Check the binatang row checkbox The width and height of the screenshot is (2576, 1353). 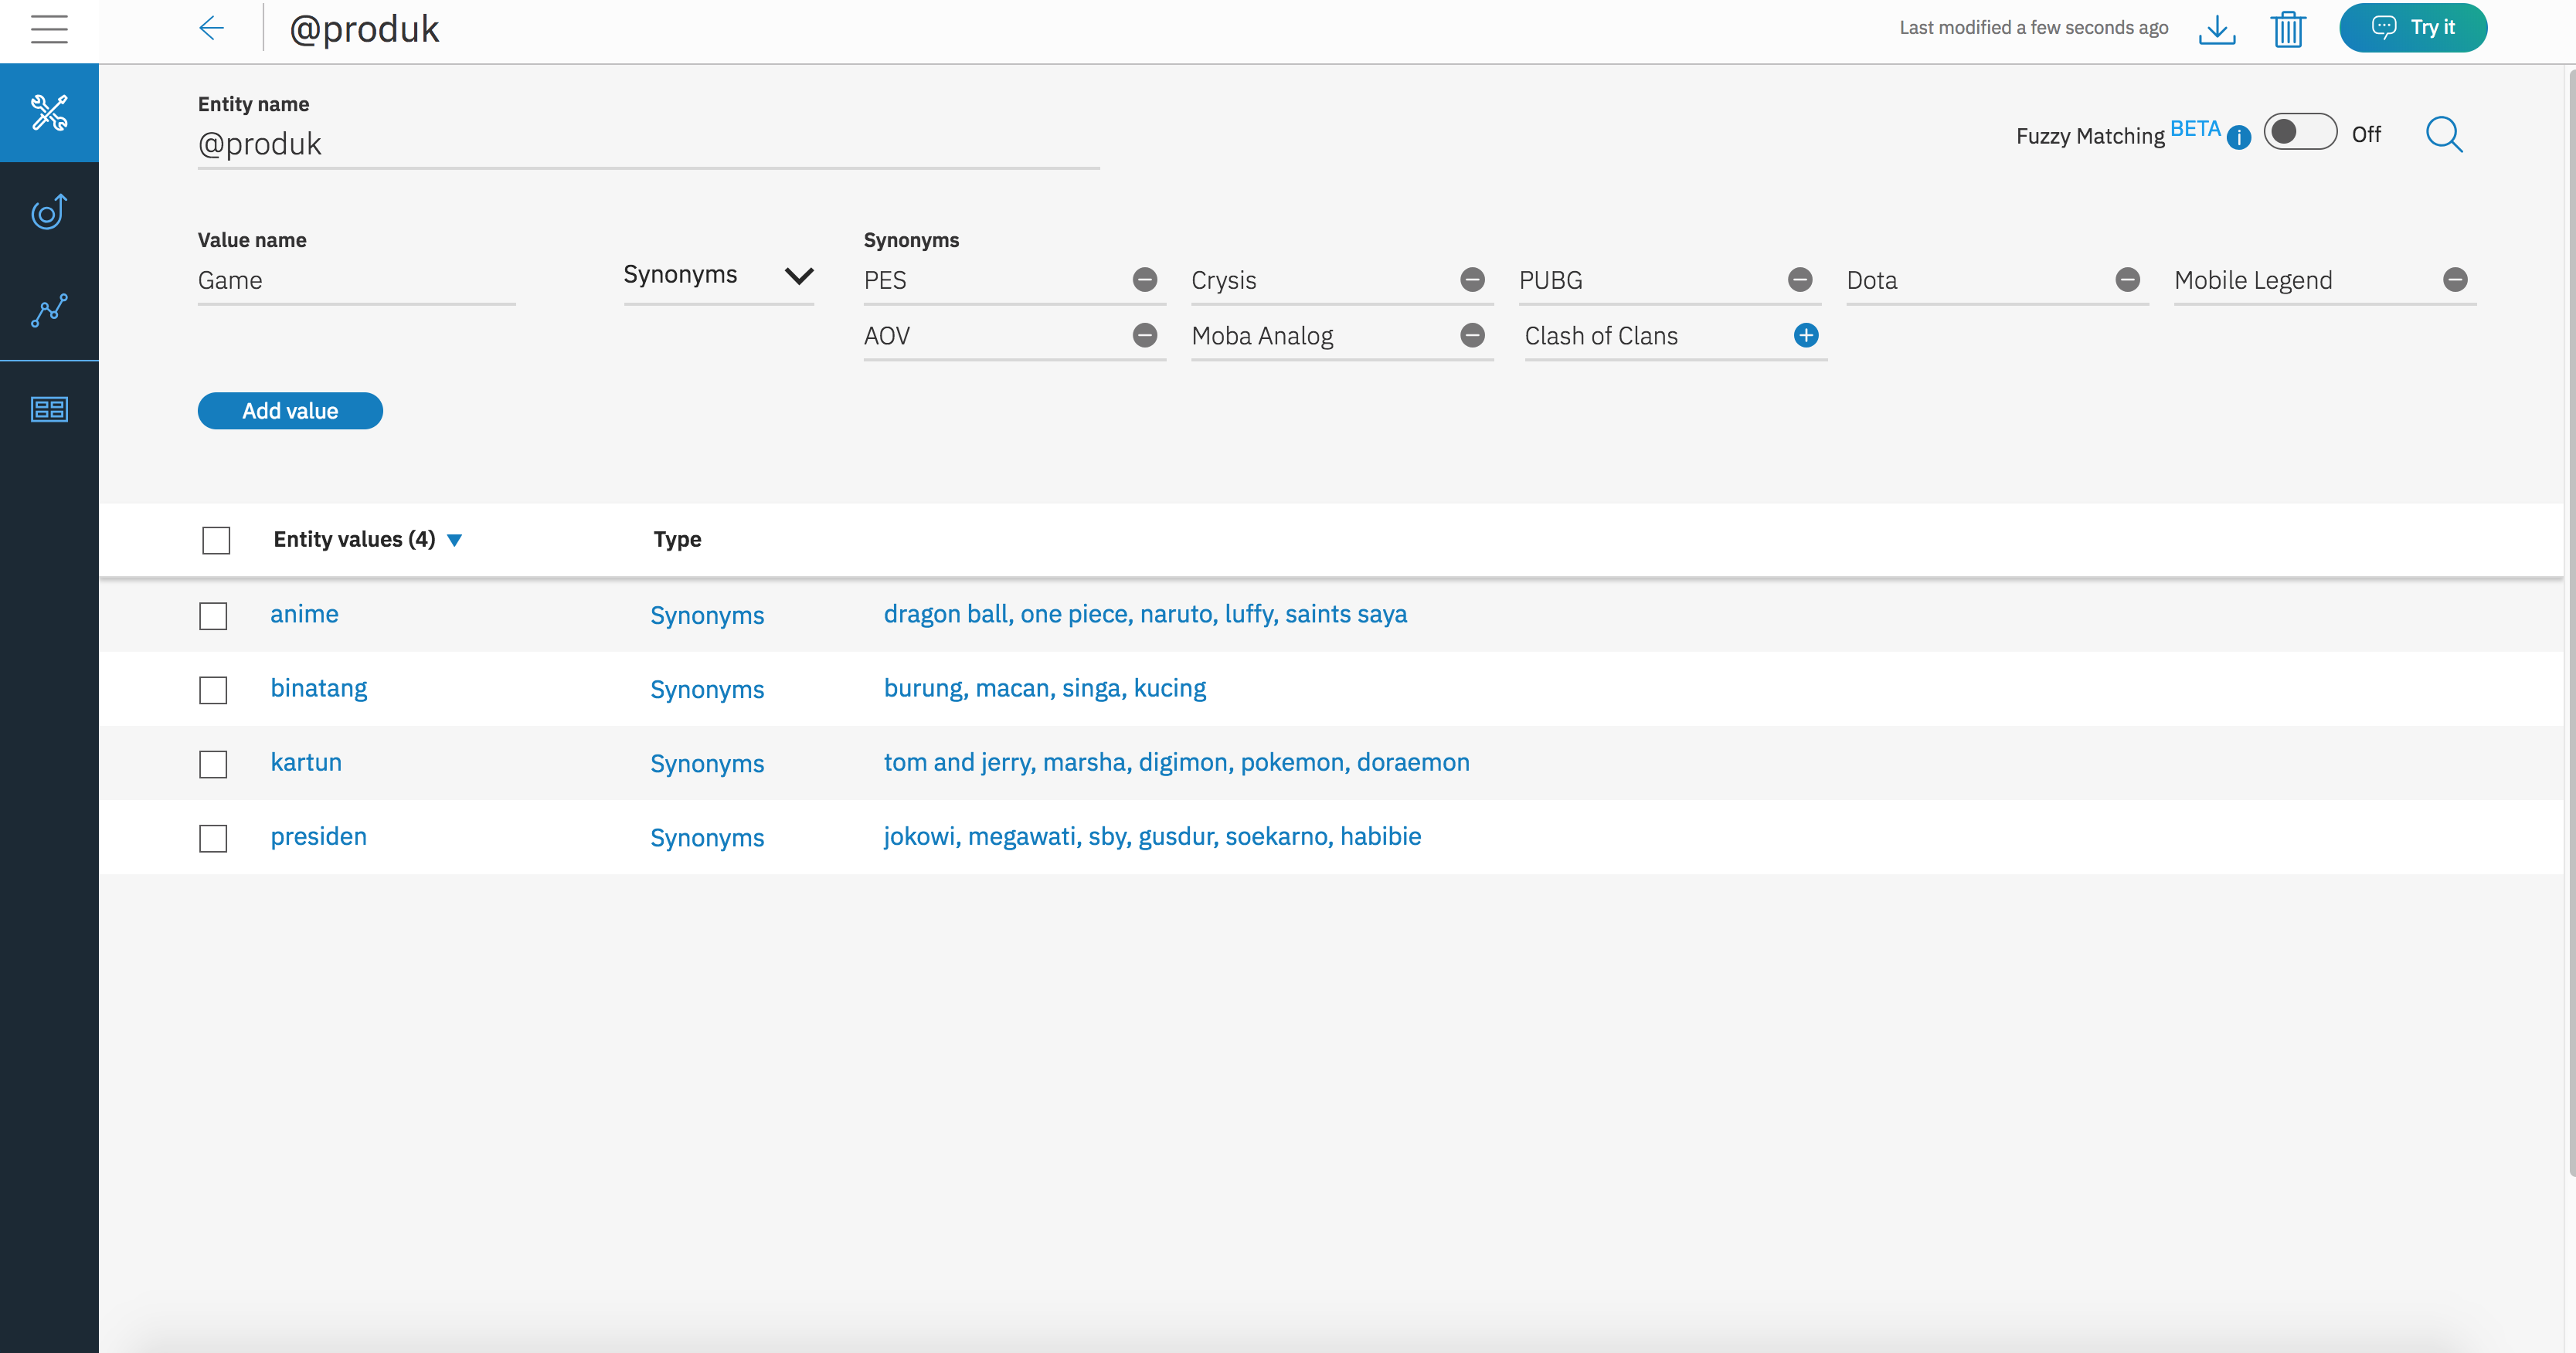click(x=213, y=690)
